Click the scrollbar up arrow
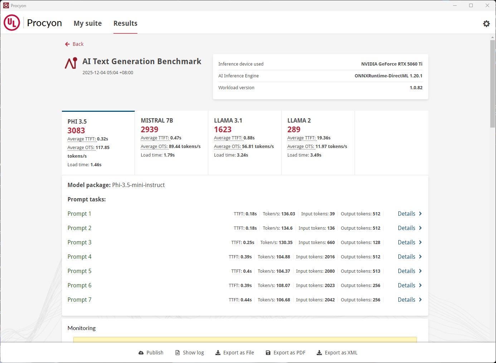The width and height of the screenshot is (496, 363). (x=493, y=37)
